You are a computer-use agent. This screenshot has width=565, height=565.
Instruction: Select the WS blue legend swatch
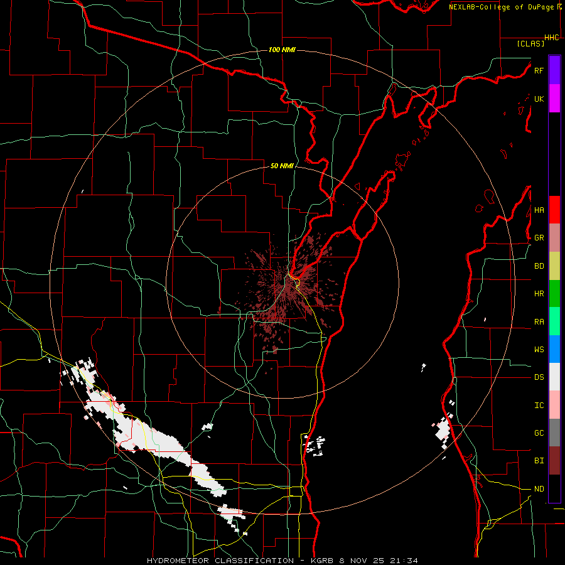pos(554,349)
